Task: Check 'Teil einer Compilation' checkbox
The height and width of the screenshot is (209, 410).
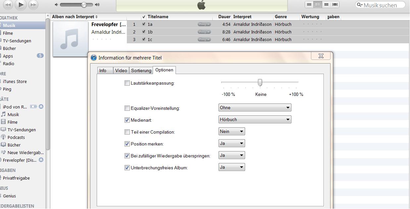Action: 127,132
